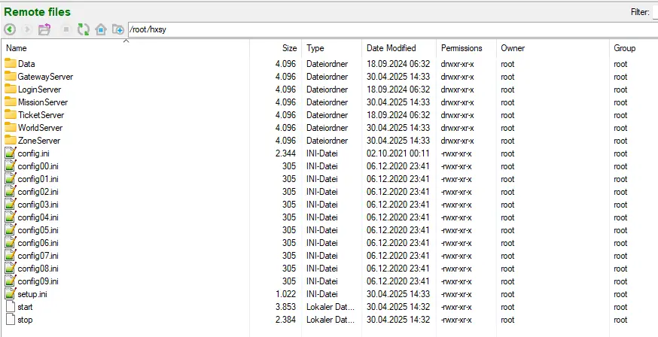Click the config04.ini file icon
658x337 pixels.
coord(11,217)
